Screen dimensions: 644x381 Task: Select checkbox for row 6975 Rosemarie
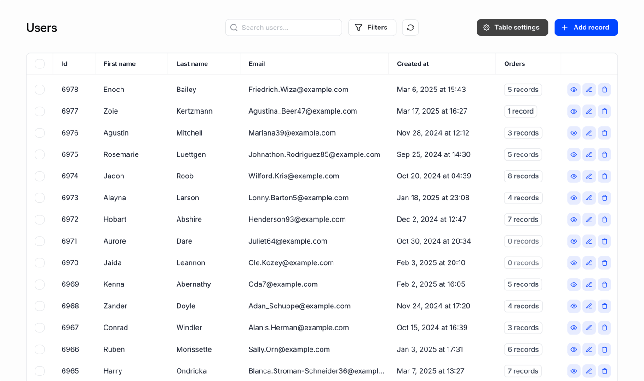(x=40, y=154)
